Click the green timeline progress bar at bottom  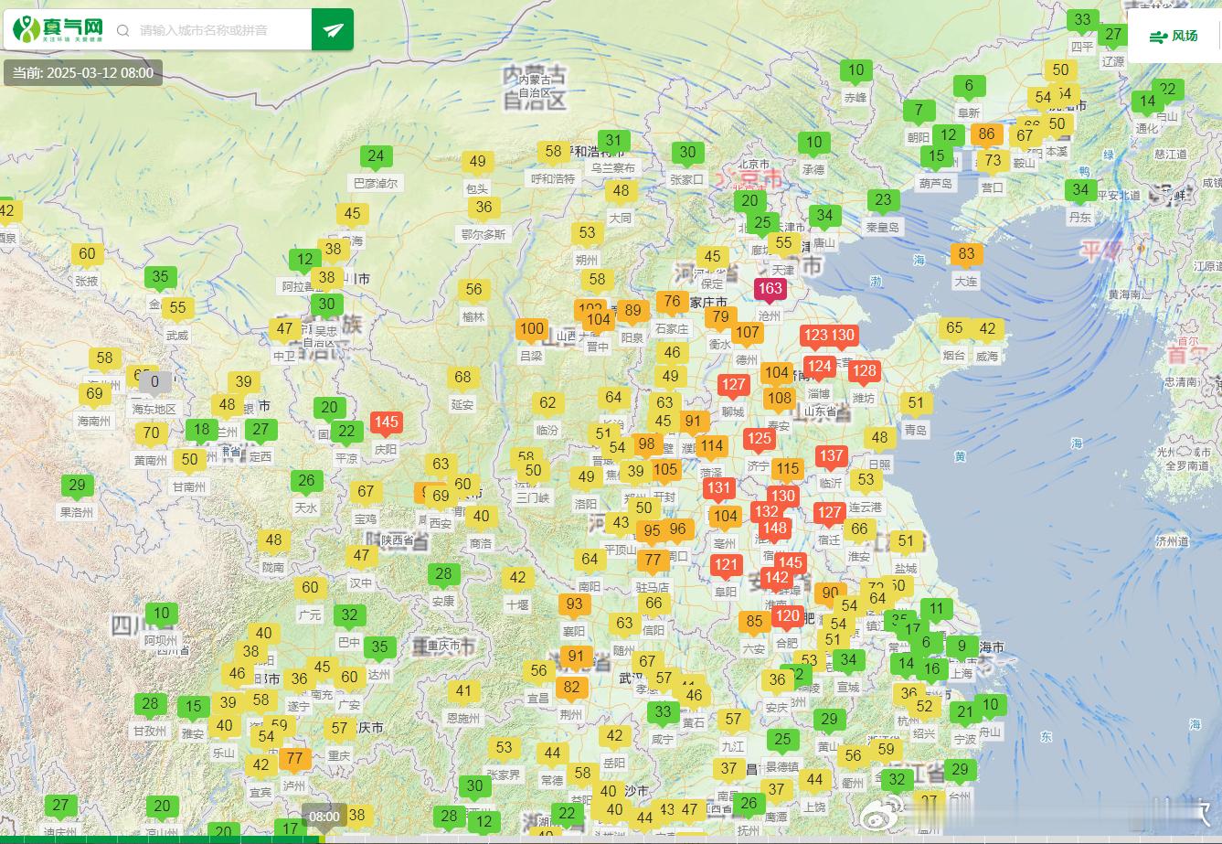(160, 839)
